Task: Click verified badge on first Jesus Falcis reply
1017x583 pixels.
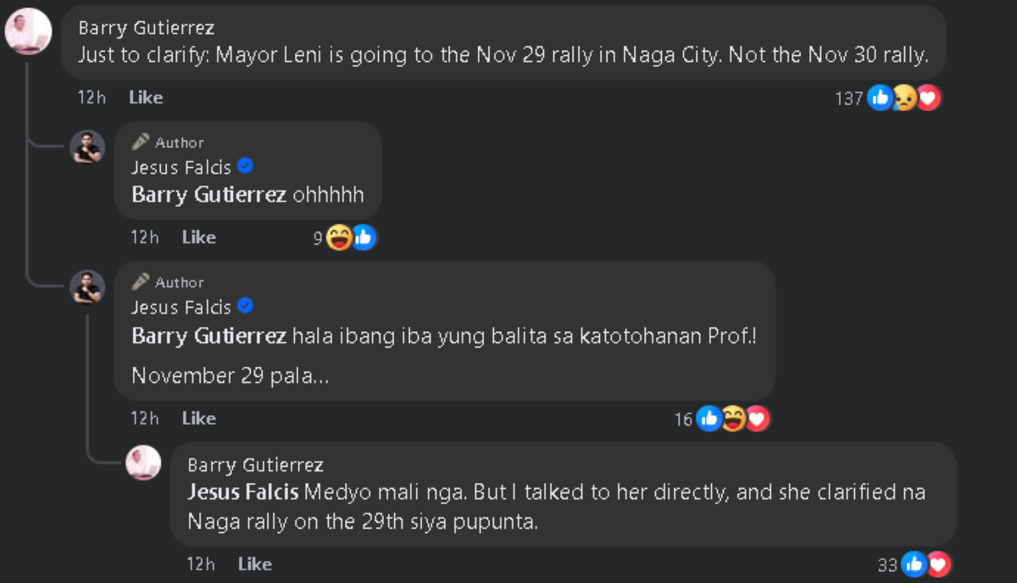Action: click(245, 166)
